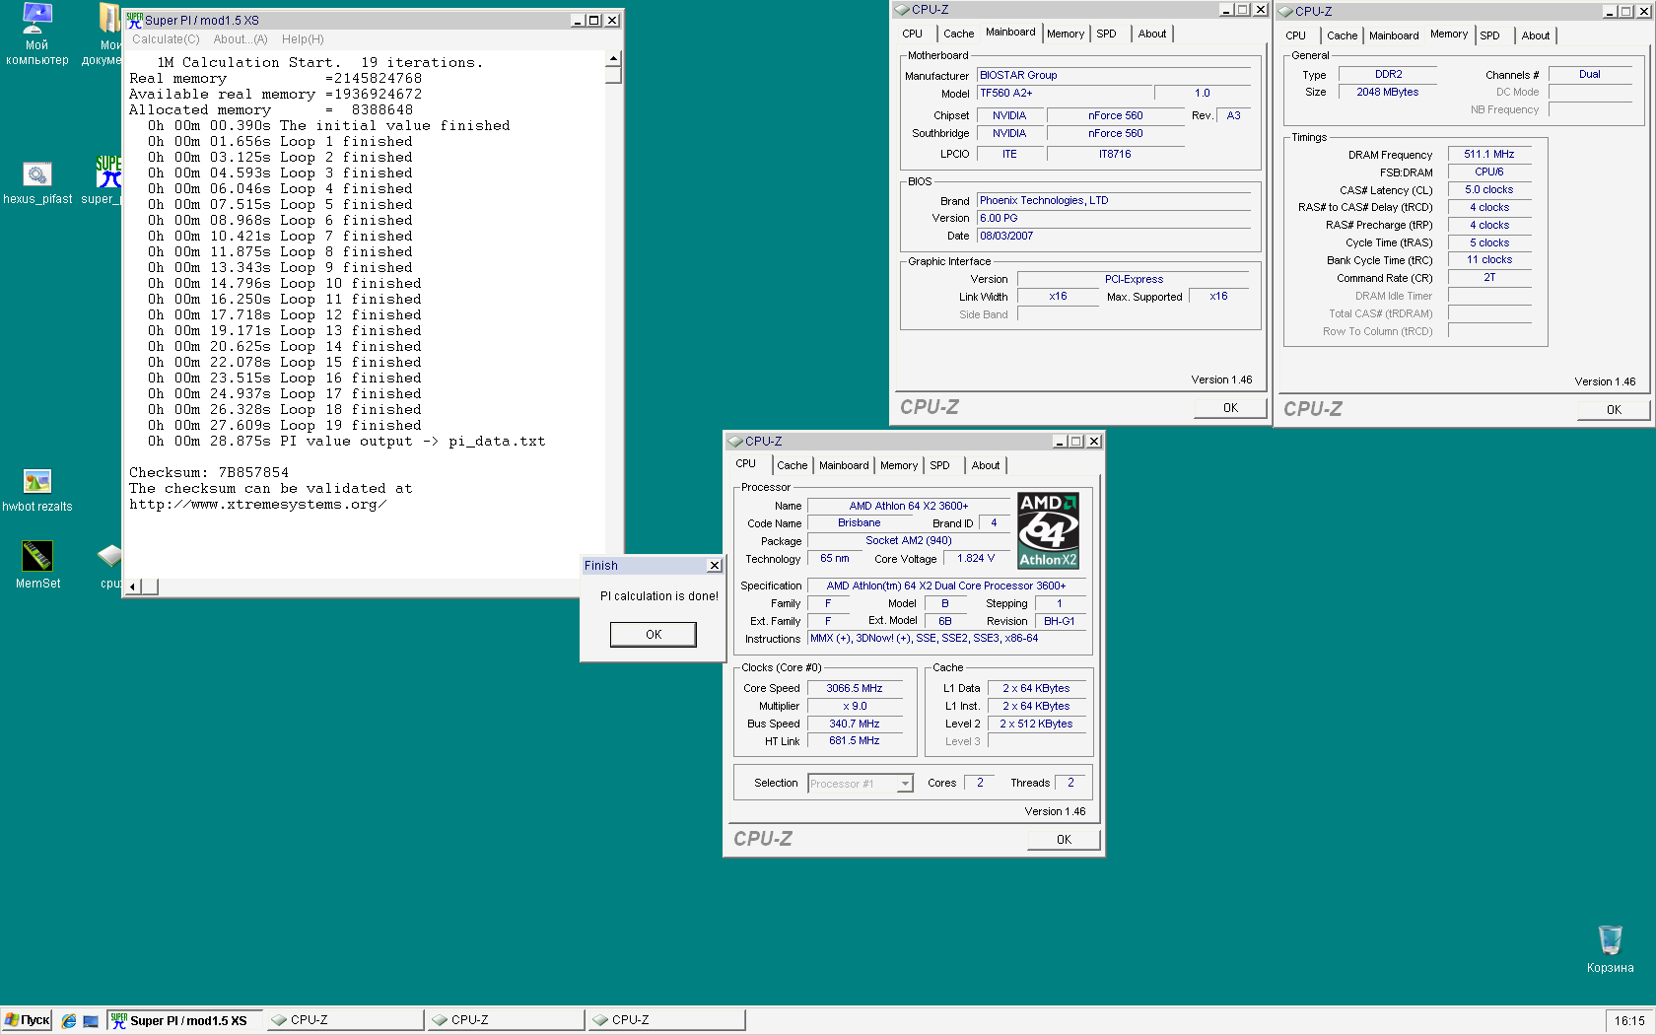The height and width of the screenshot is (1035, 1656).
Task: Click the HT Link value 681.5 MHz
Action: [x=854, y=741]
